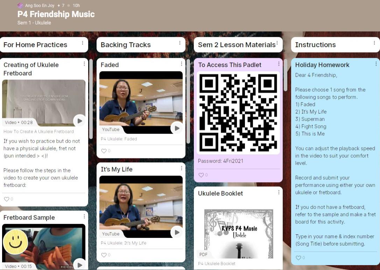This screenshot has width=380, height=270.
Task: Open the For Home Practices column menu
Action: [x=83, y=43]
